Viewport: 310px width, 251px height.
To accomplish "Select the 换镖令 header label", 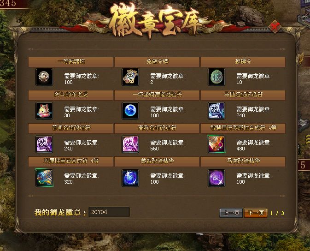I will [x=243, y=61].
